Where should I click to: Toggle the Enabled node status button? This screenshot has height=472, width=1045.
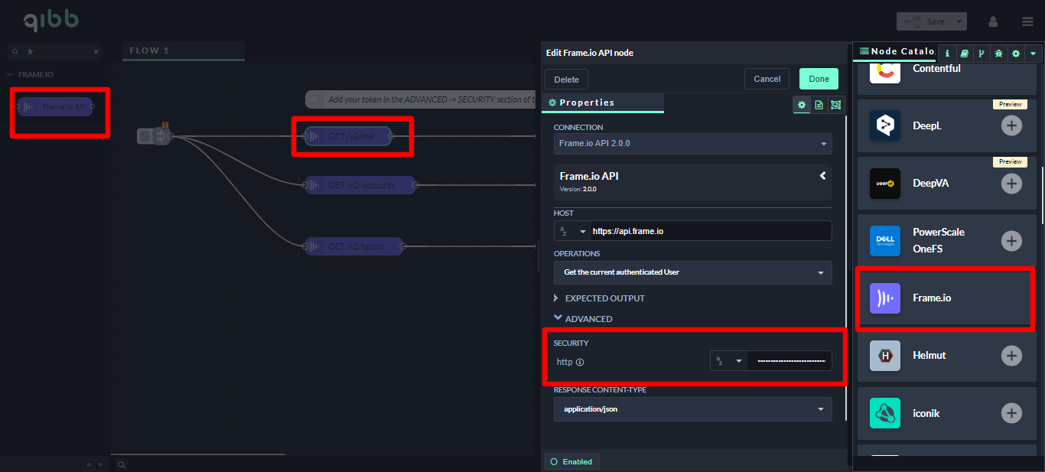pyautogui.click(x=571, y=461)
